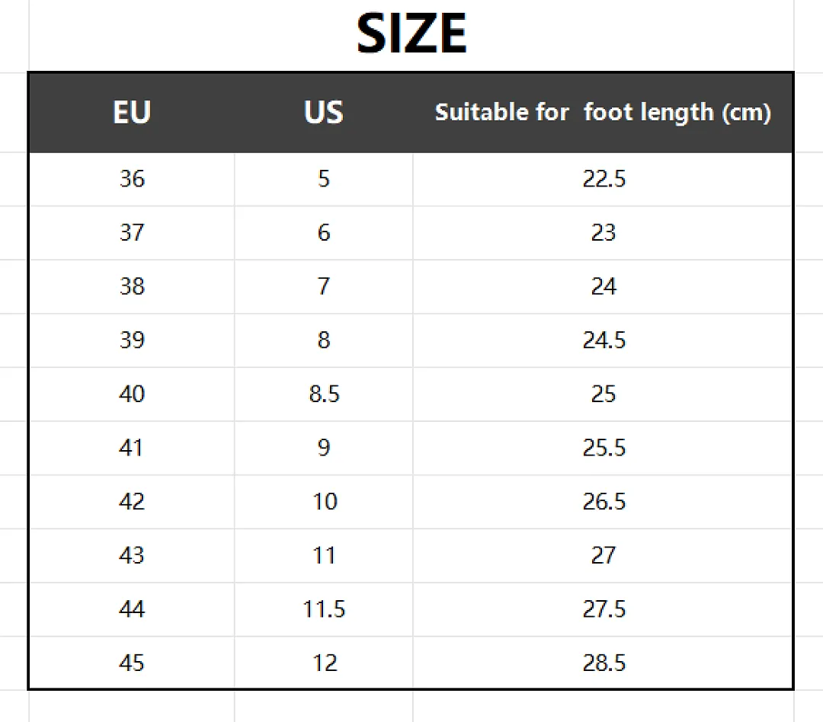Click the US size 11 cell
Viewport: 823px width, 722px height.
pyautogui.click(x=324, y=556)
